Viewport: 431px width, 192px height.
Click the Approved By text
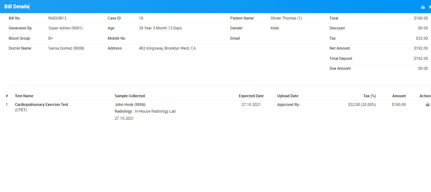(x=289, y=105)
